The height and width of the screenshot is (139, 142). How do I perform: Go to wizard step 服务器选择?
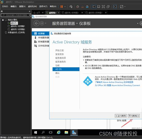click(60, 58)
